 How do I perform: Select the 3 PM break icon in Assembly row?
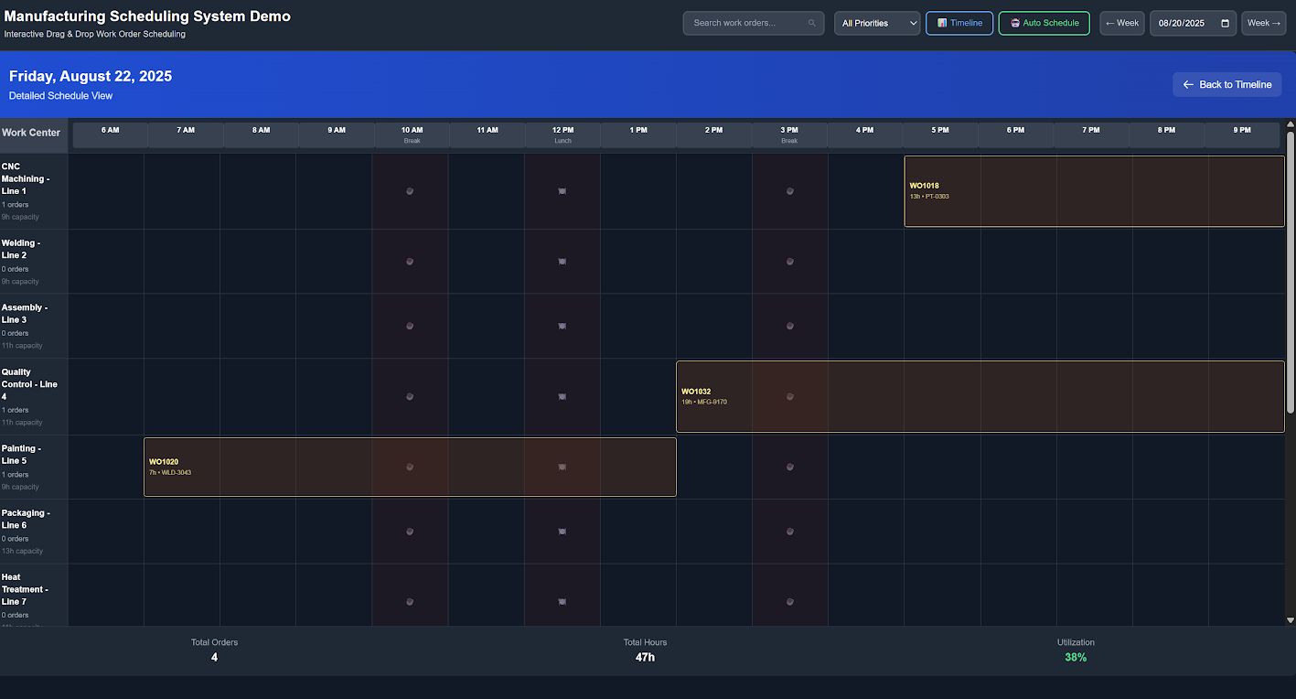pos(789,326)
